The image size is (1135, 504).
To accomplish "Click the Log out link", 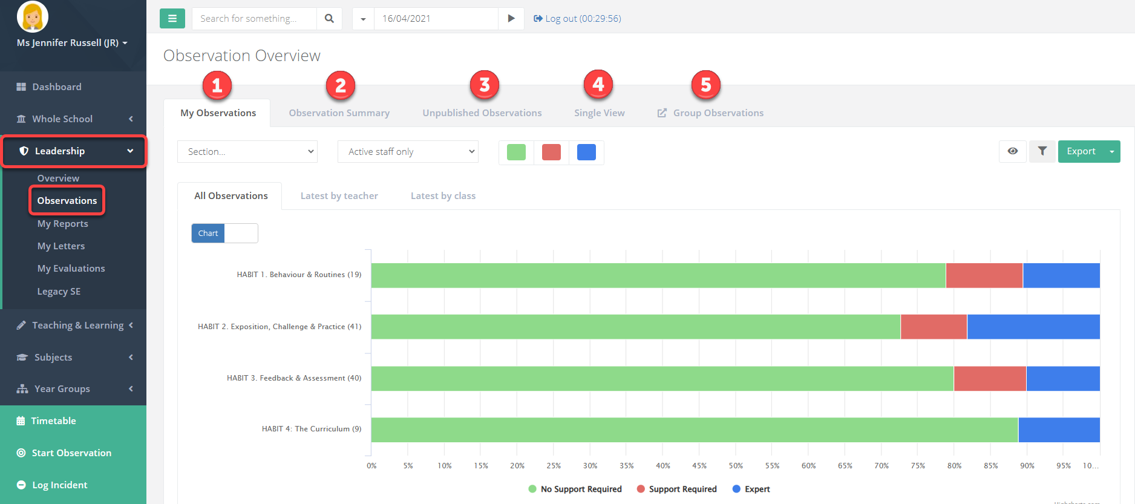I will click(x=577, y=19).
